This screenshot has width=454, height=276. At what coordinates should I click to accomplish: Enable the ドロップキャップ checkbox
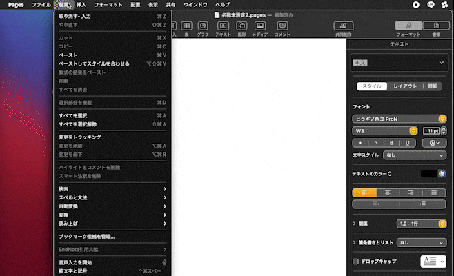coord(356,262)
